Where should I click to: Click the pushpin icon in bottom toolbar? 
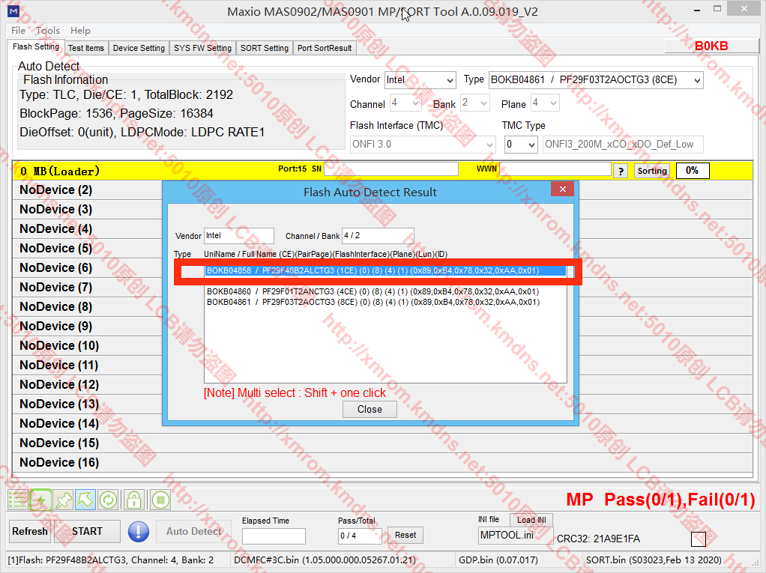click(x=63, y=500)
